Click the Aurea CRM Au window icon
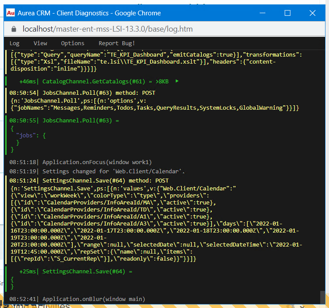 [11, 13]
